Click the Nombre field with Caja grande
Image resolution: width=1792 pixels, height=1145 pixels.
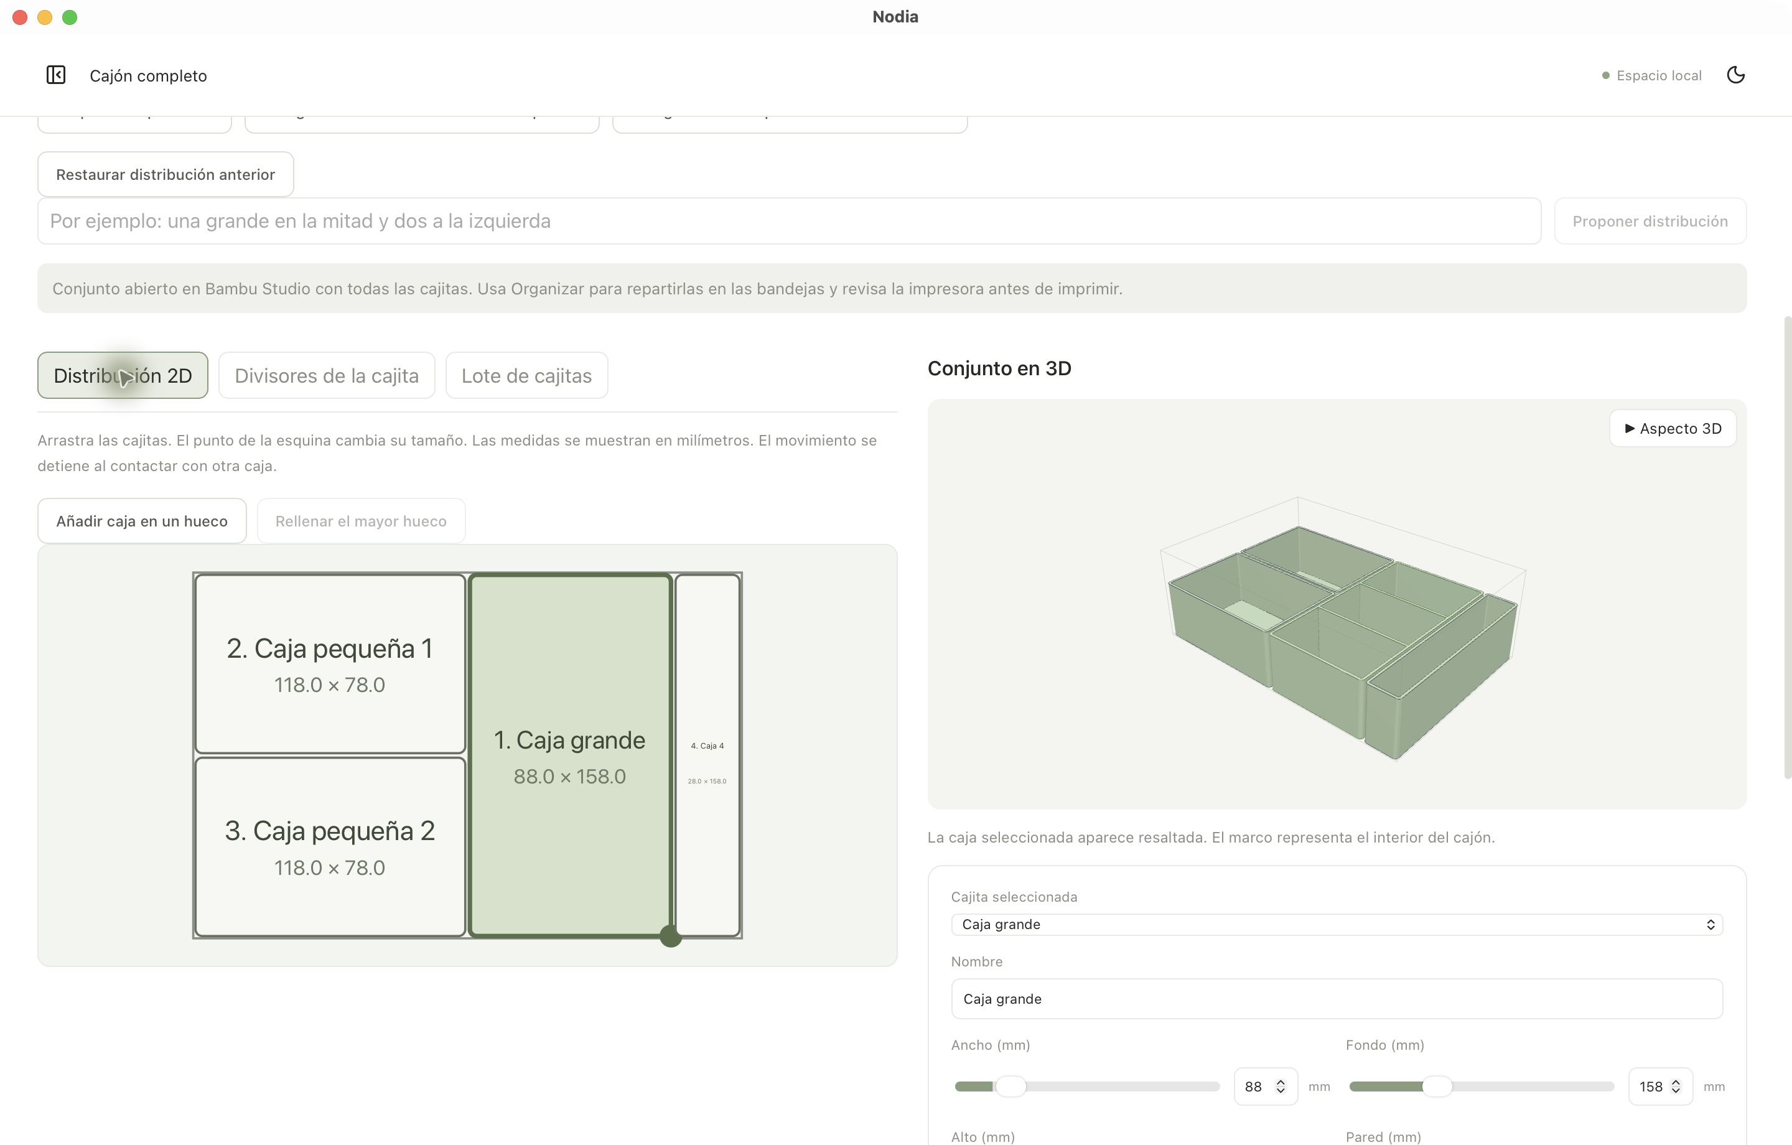pyautogui.click(x=1337, y=998)
